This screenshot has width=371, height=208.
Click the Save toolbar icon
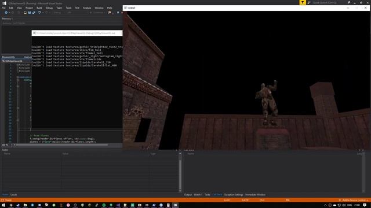[30, 13]
